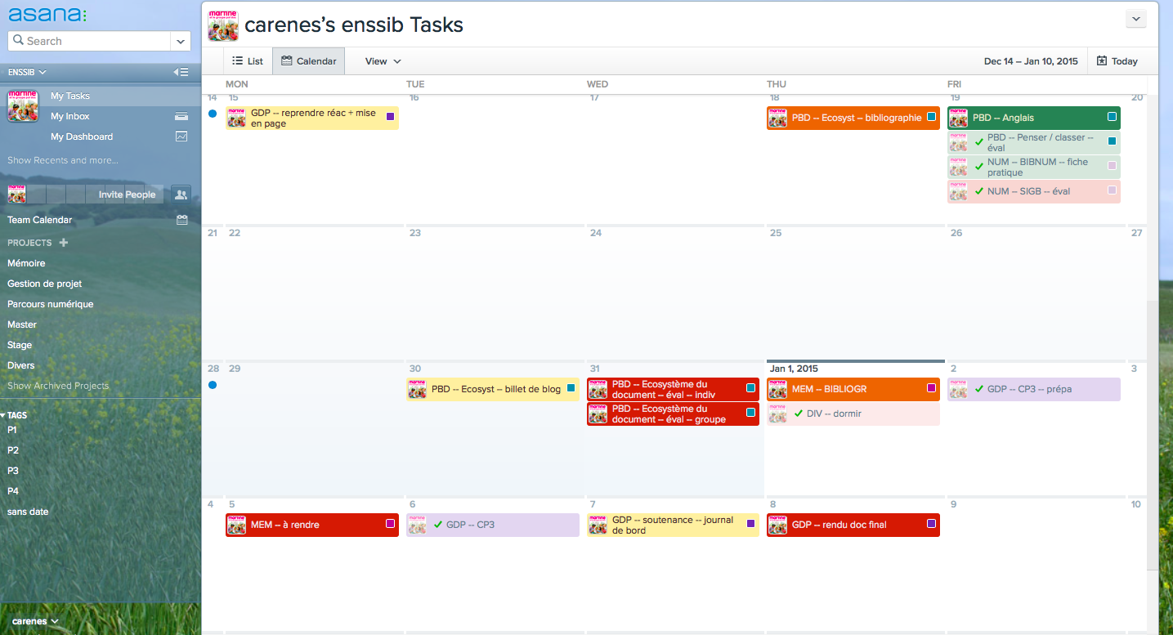Select the Calendar view tab
The image size is (1173, 635).
coord(308,61)
